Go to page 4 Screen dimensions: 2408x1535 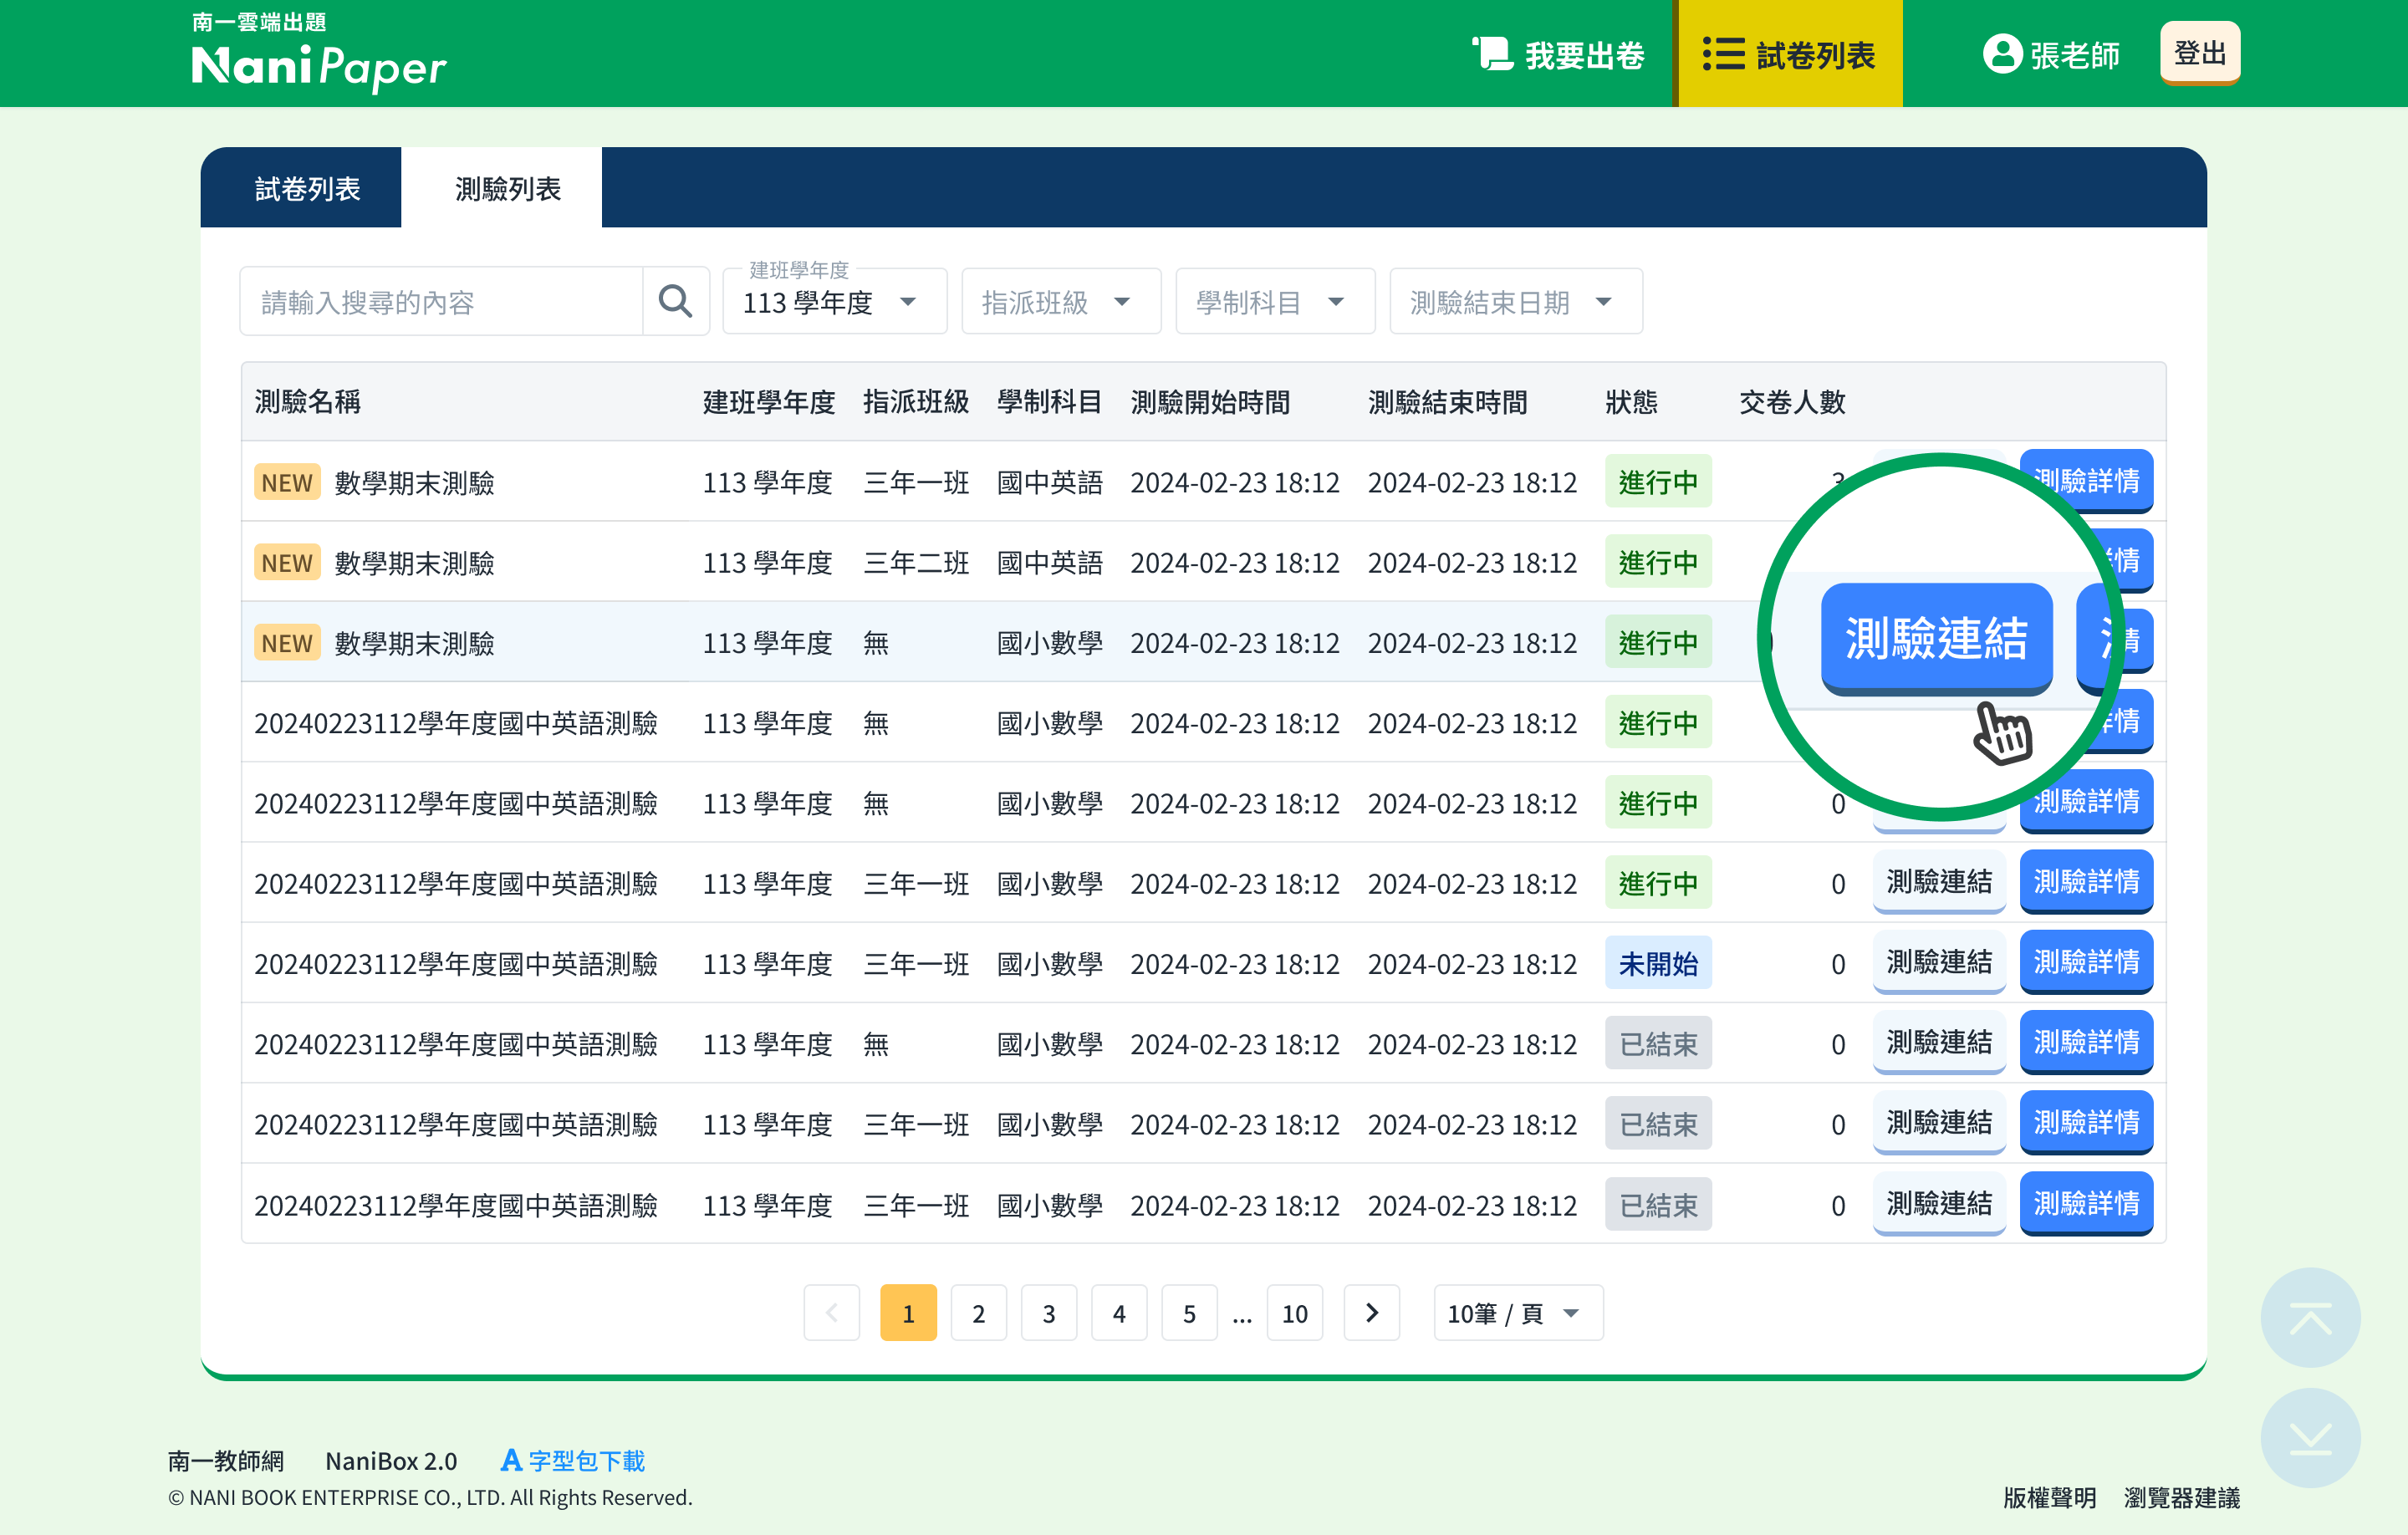(1118, 1312)
